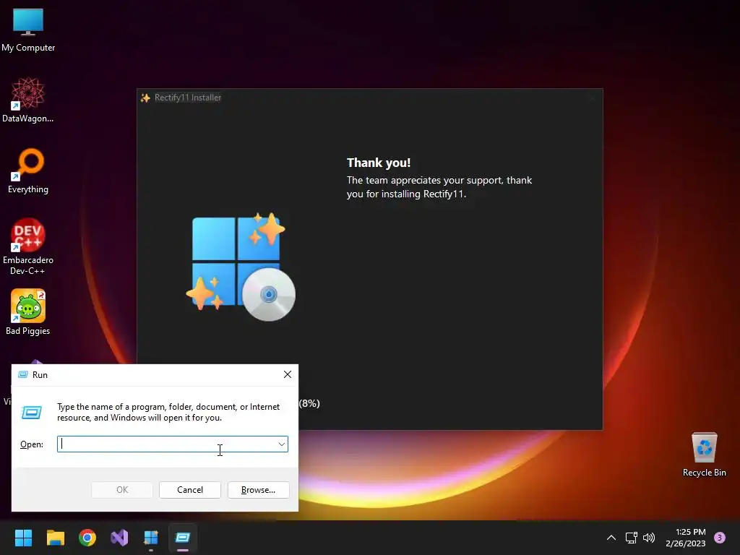740x555 pixels.
Task: Open File Explorer from the taskbar
Action: tap(55, 538)
